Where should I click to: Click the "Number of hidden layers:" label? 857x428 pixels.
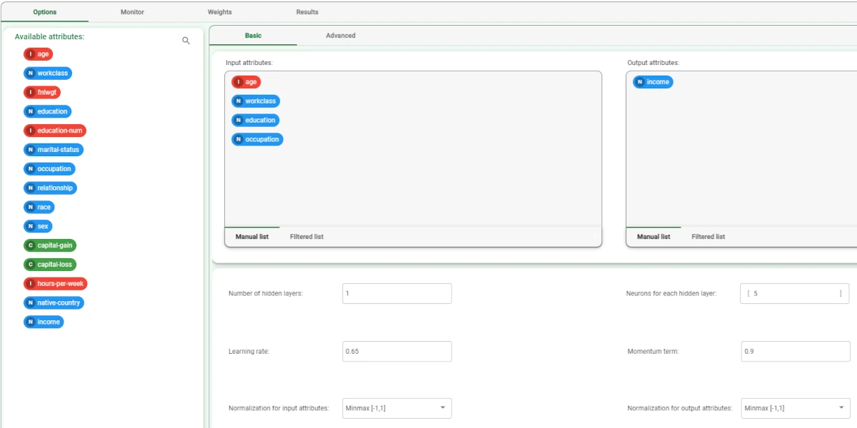(266, 293)
